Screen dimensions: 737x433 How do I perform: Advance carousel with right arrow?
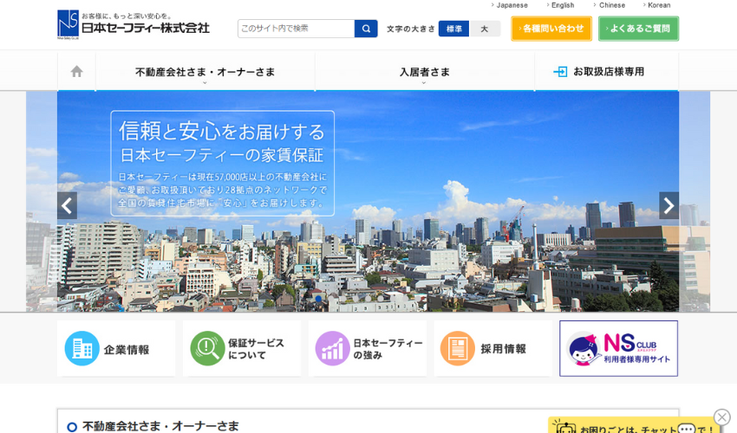pos(669,205)
